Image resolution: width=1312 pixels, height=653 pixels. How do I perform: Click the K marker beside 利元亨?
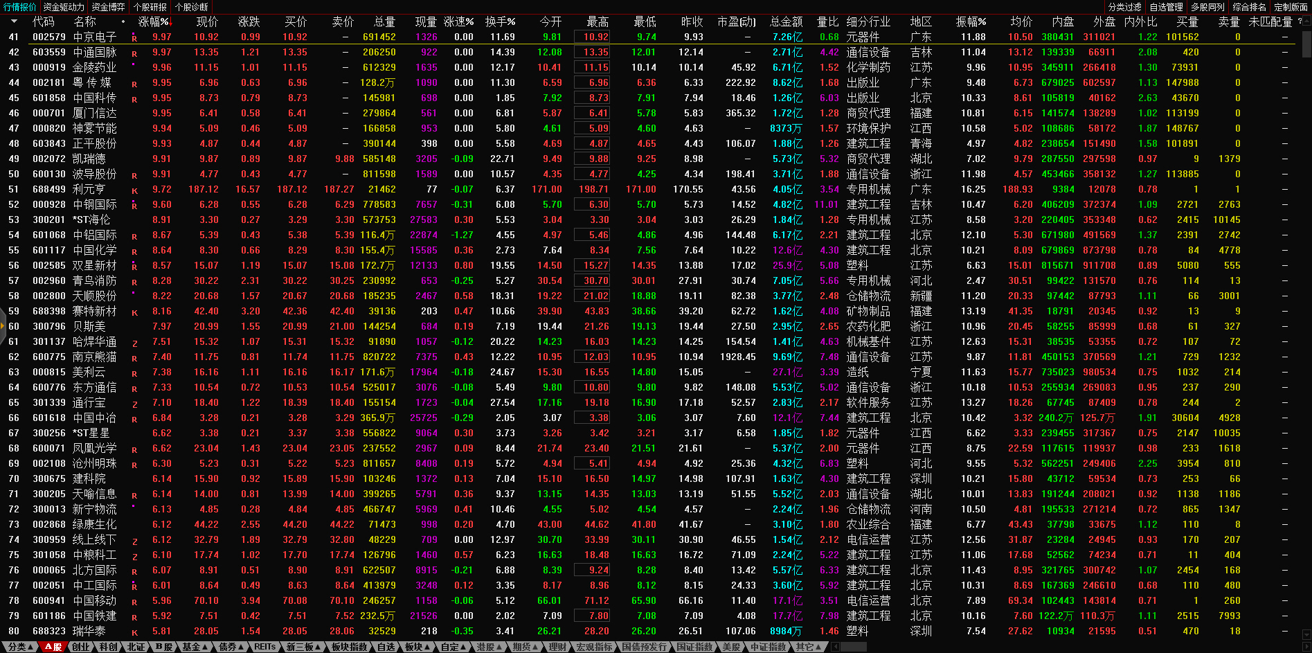coord(134,190)
